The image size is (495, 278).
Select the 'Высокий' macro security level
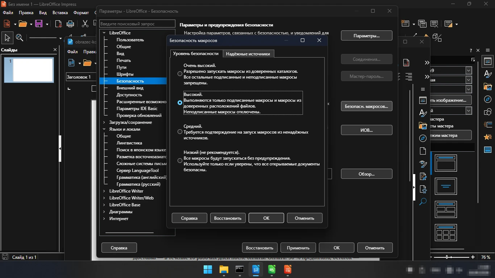point(180,103)
